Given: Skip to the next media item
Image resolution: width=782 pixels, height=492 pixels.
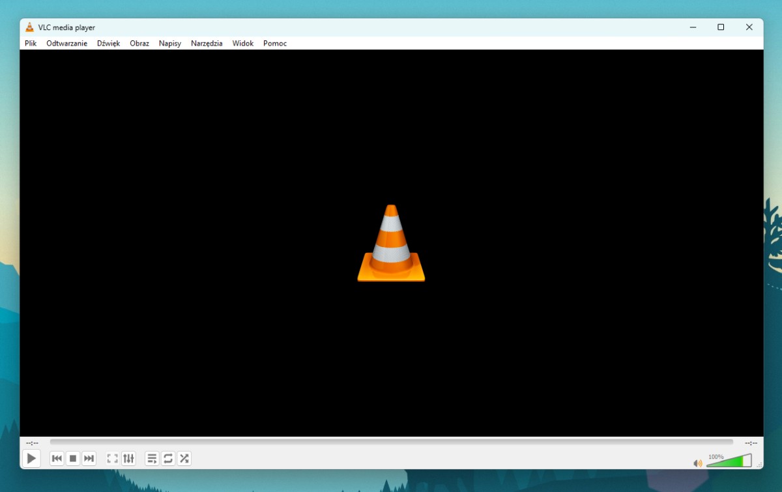Looking at the screenshot, I should pyautogui.click(x=89, y=458).
